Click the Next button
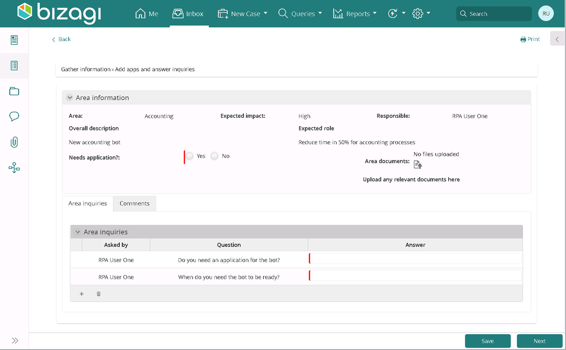 coord(539,341)
